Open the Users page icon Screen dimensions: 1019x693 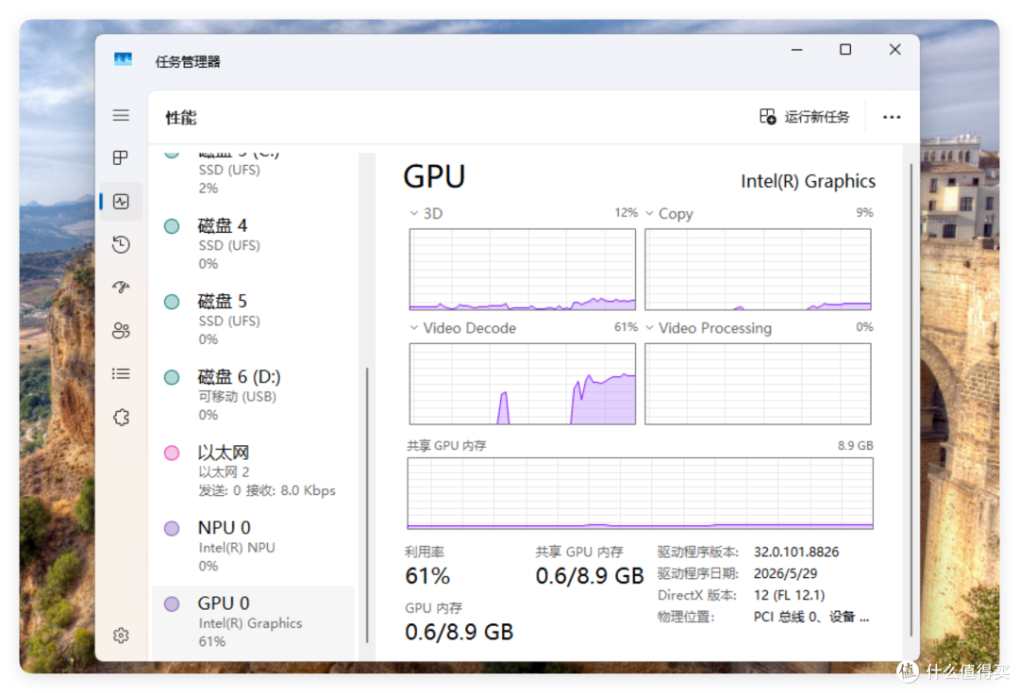coord(121,331)
